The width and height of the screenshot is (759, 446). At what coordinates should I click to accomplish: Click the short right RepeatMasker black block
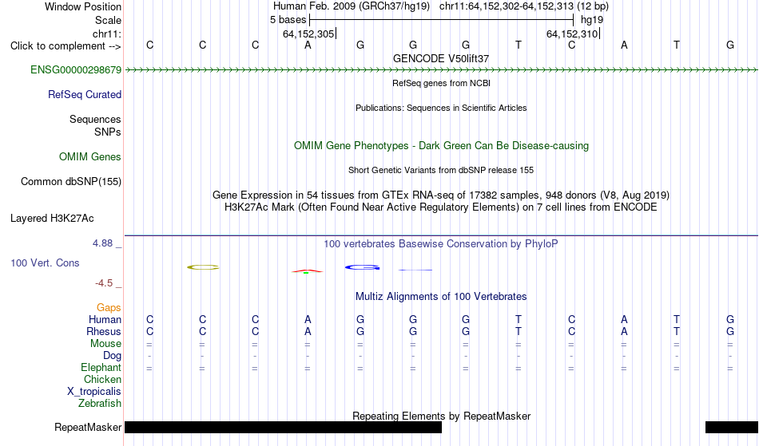tap(732, 427)
